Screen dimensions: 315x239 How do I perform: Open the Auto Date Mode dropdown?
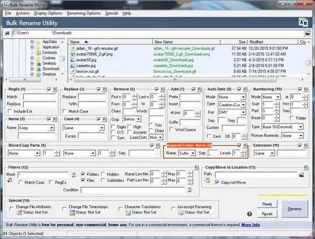tap(232, 97)
